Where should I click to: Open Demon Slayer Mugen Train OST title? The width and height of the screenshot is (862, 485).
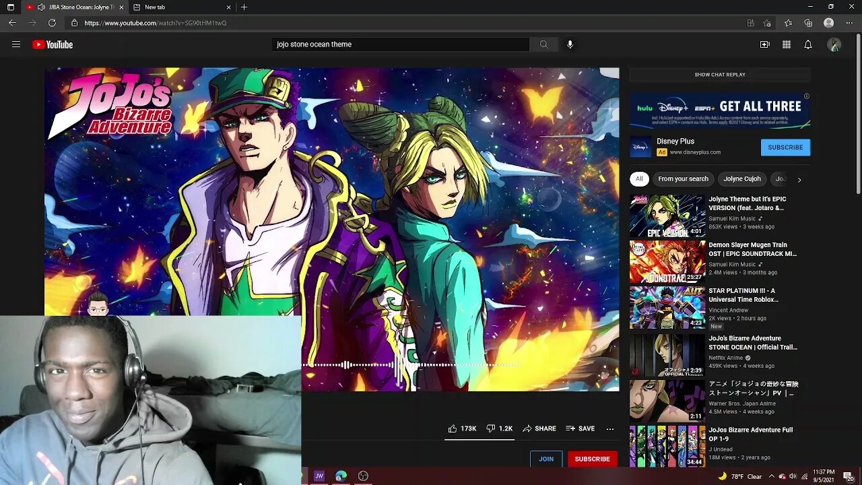coord(752,249)
